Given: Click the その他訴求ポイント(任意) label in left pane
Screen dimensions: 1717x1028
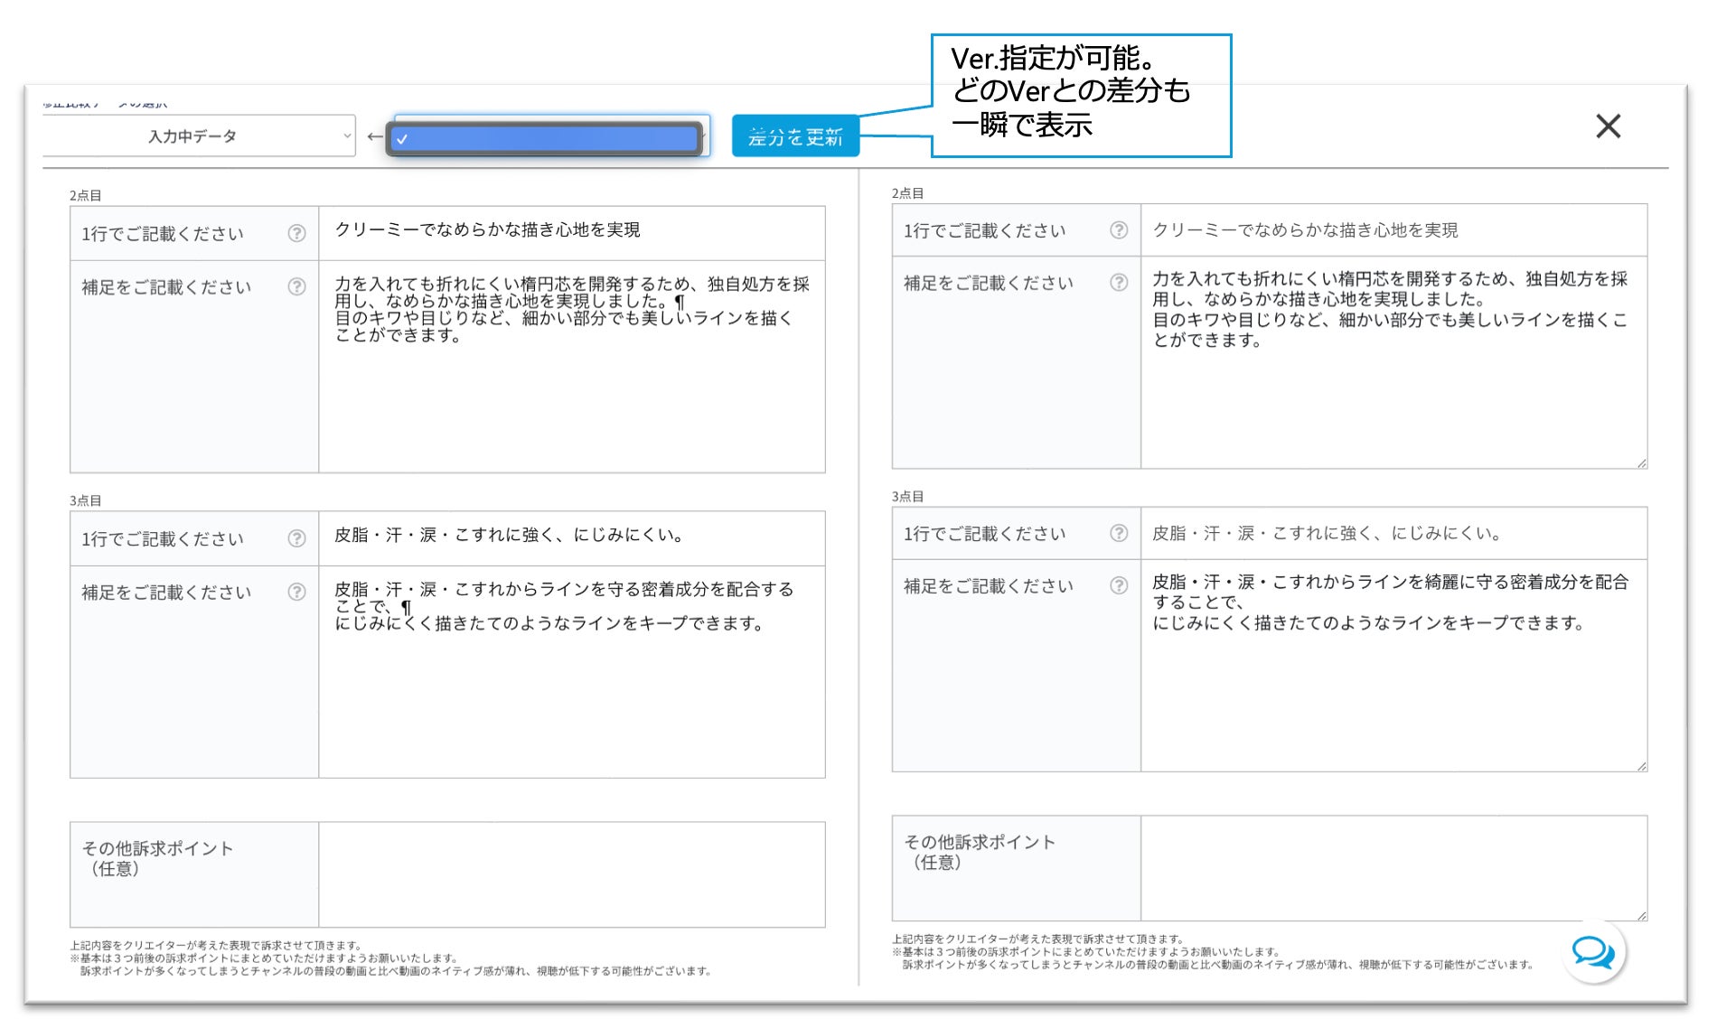Looking at the screenshot, I should click(x=157, y=858).
